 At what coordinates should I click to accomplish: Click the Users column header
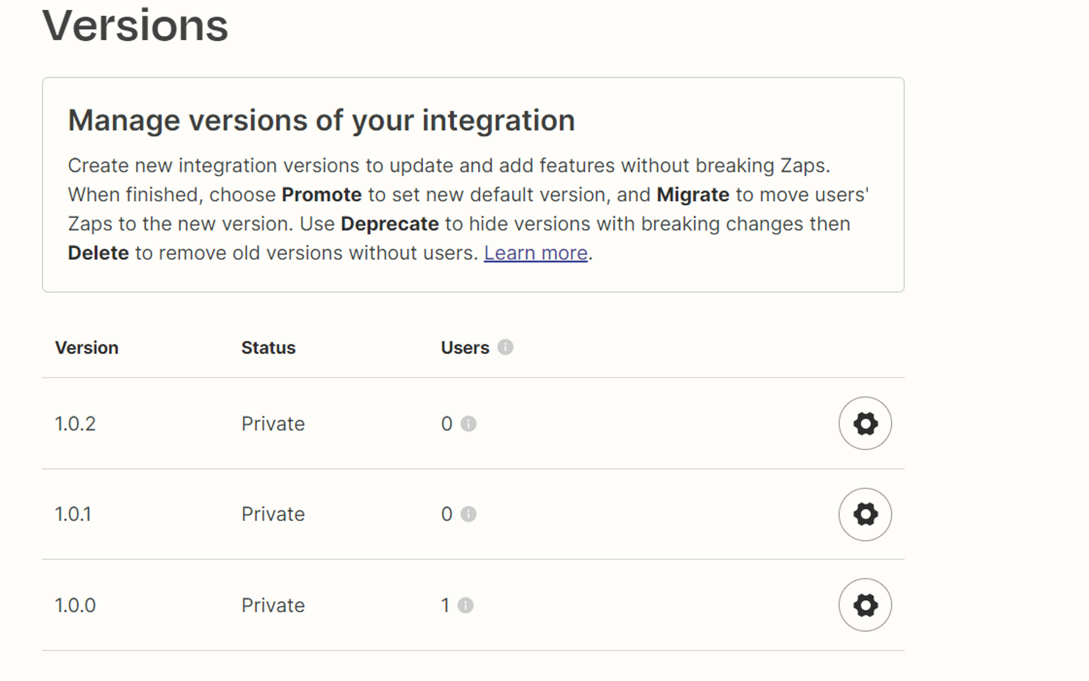click(x=466, y=347)
